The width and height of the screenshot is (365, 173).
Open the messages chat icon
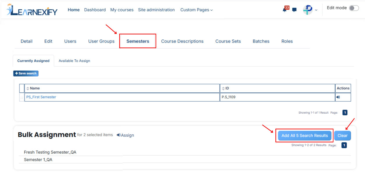pyautogui.click(x=294, y=10)
